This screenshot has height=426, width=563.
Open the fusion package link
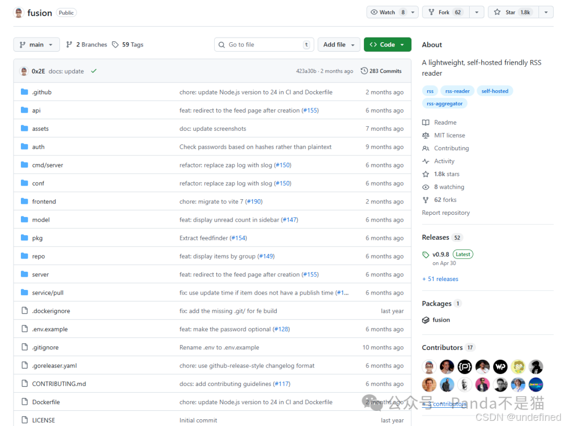tap(441, 320)
